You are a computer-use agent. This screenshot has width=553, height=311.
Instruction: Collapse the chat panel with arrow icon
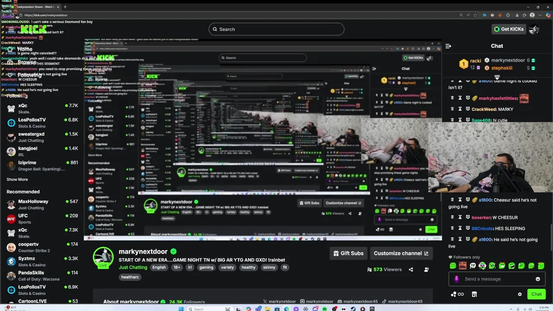pyautogui.click(x=448, y=46)
